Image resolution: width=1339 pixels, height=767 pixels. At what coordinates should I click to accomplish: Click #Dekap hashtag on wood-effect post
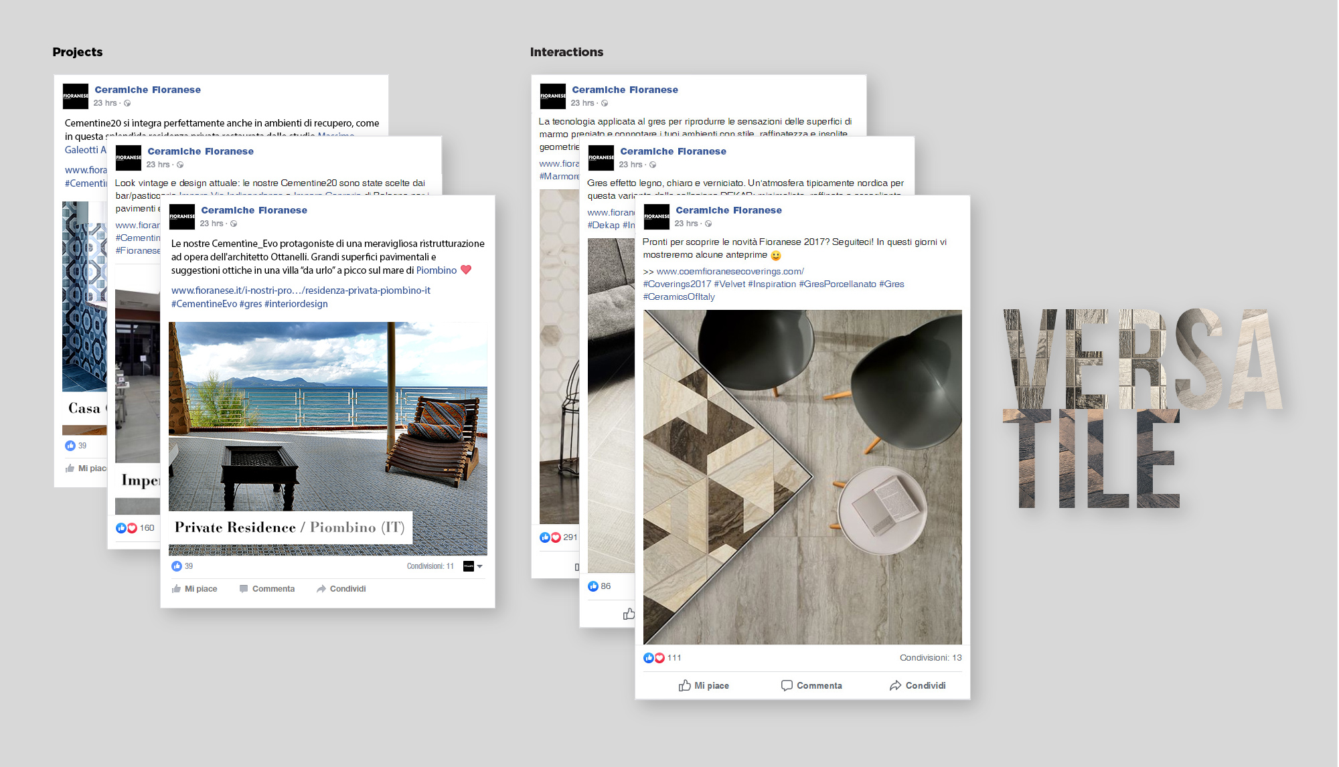(604, 226)
